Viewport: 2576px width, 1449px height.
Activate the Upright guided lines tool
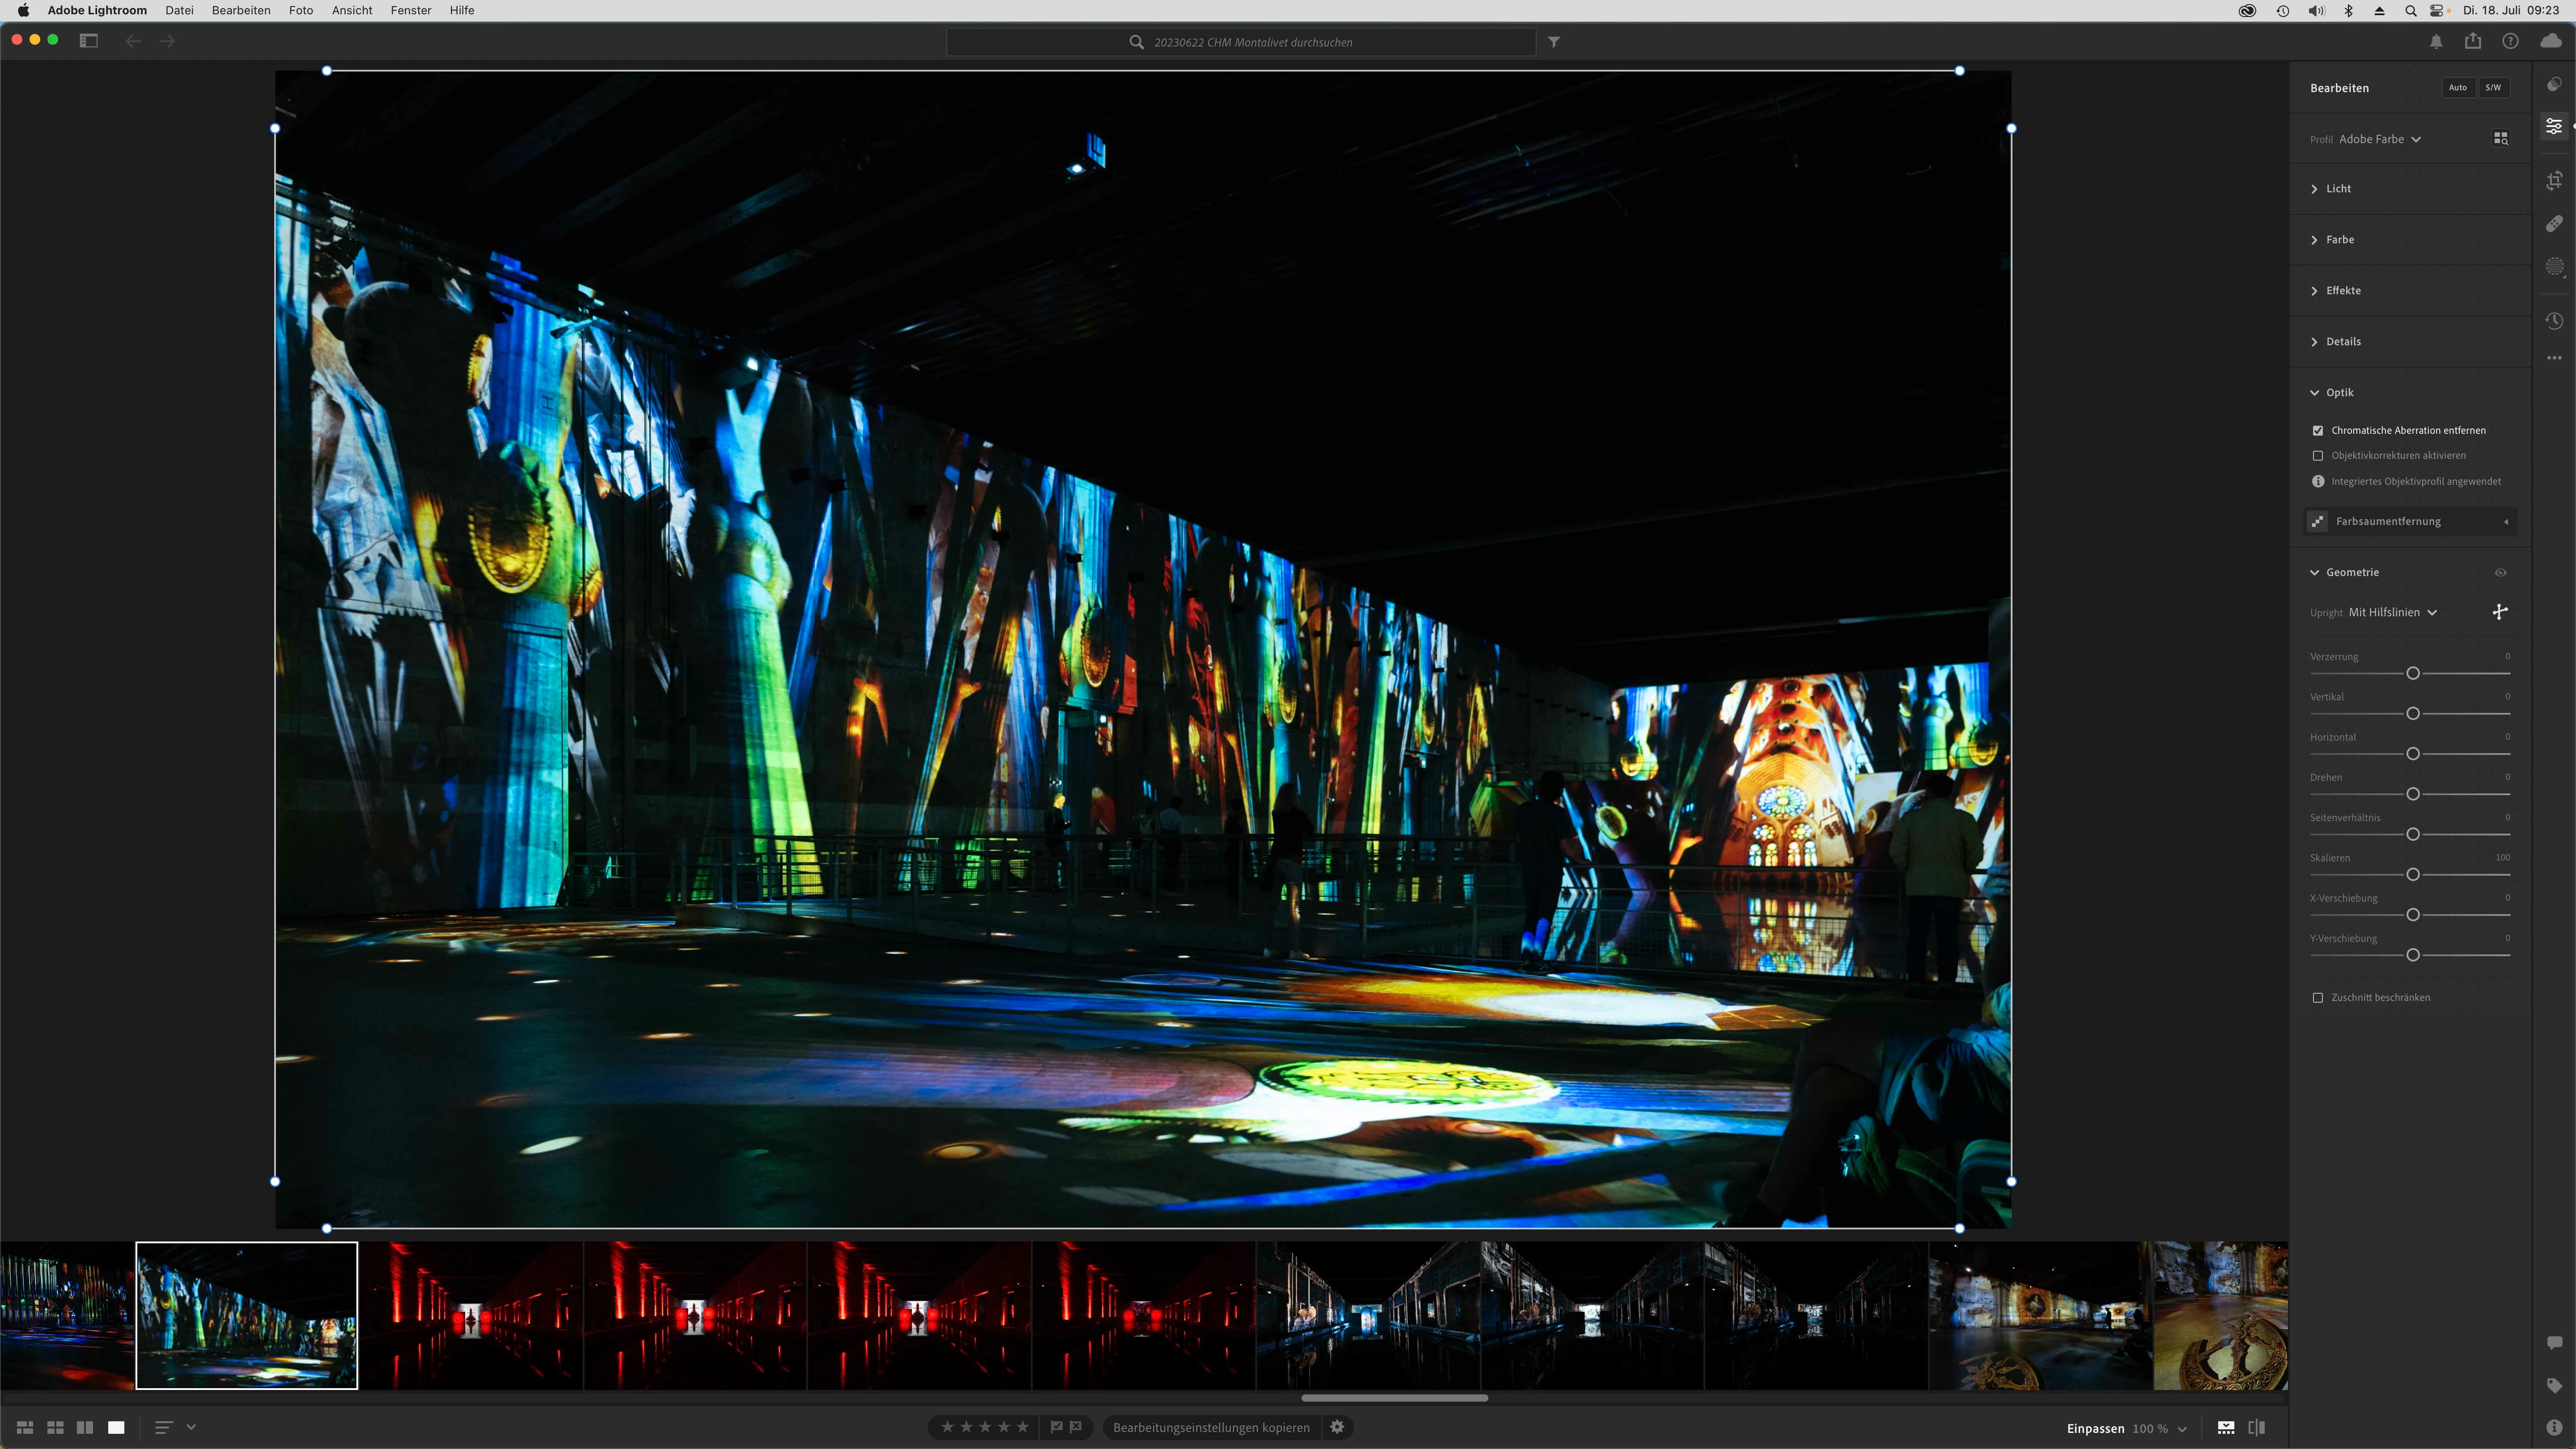2499,612
